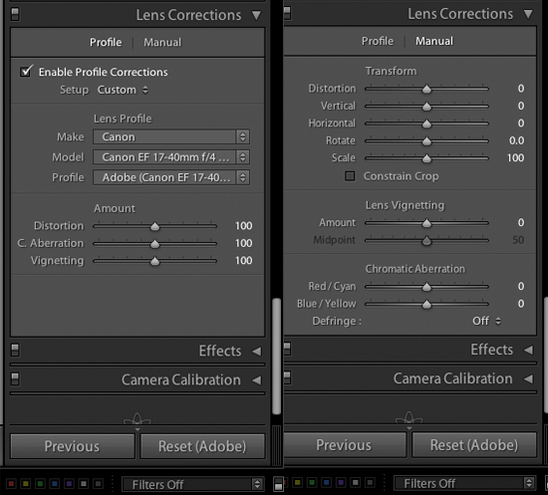Click the Horizontal transform slider handle
This screenshot has height=495, width=548.
(x=426, y=124)
